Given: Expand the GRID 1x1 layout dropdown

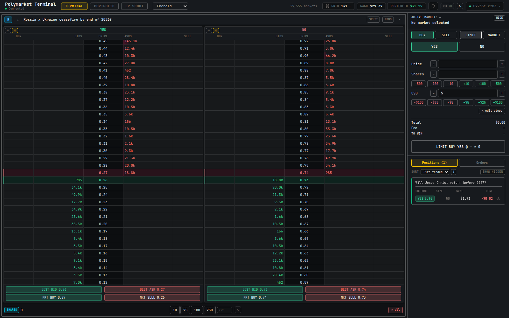Looking at the screenshot, I should click(x=338, y=6).
